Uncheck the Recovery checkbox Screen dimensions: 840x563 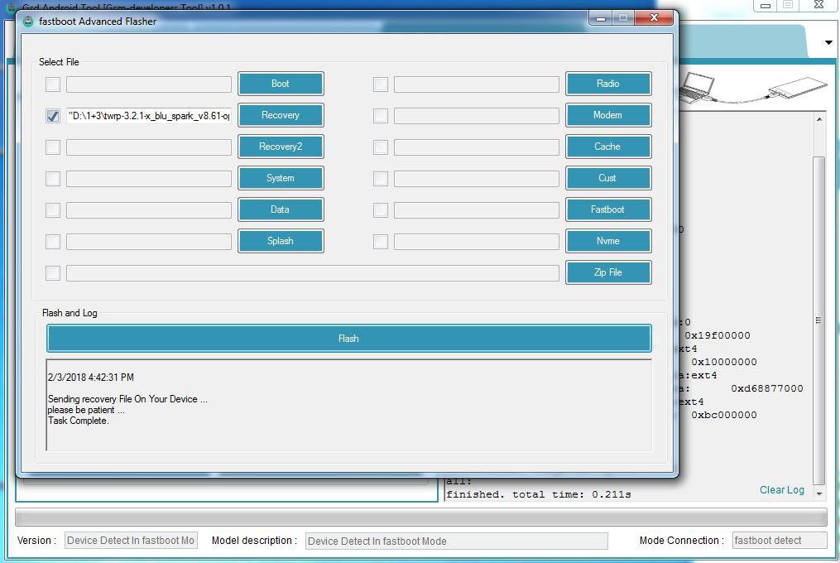53,116
